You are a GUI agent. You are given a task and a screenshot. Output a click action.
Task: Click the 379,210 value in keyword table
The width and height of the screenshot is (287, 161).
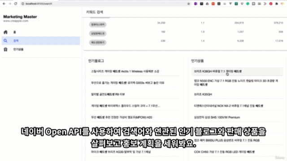click(278, 23)
